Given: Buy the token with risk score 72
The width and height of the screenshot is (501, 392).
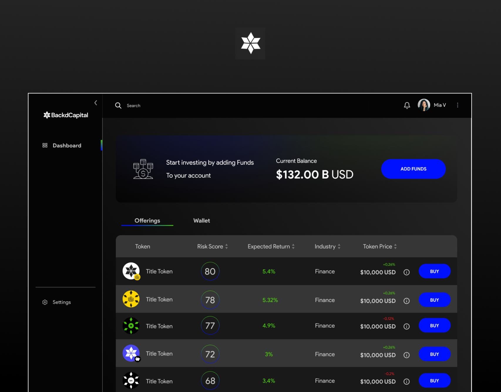Looking at the screenshot, I should (x=435, y=354).
